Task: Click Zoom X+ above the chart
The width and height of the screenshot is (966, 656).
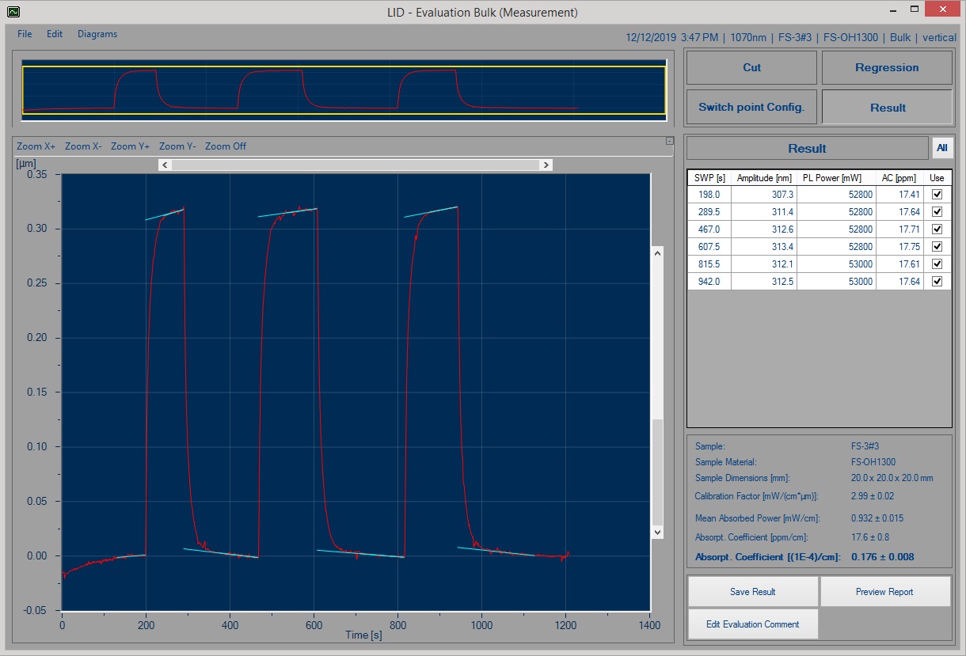Action: click(36, 146)
